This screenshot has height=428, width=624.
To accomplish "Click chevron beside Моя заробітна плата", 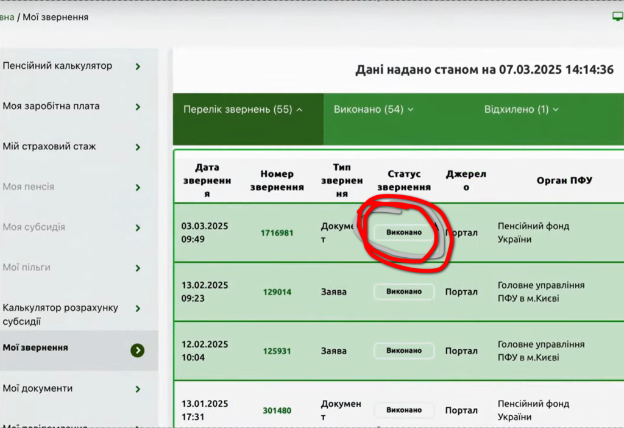I will point(138,107).
